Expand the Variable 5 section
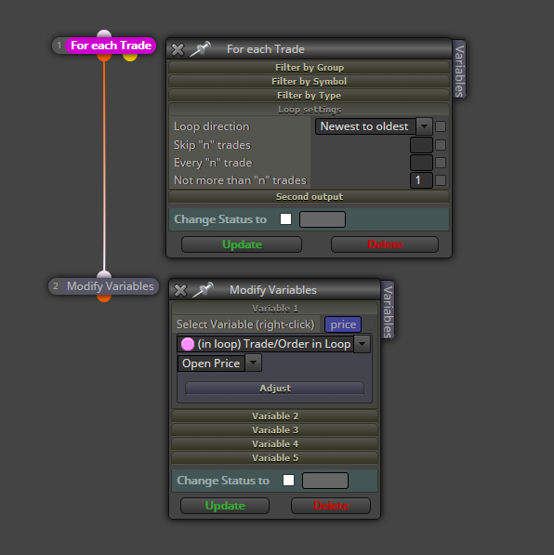Image resolution: width=554 pixels, height=555 pixels. [x=275, y=458]
